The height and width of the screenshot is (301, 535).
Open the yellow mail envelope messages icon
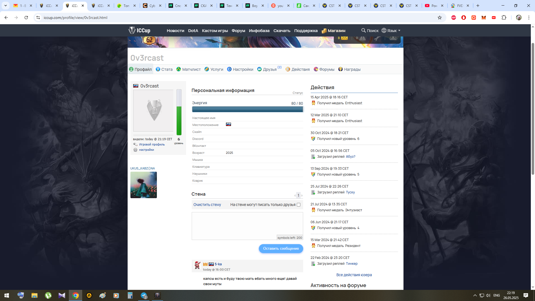(x=344, y=38)
